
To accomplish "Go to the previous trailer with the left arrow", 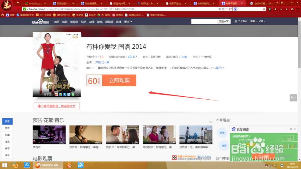I will click(x=35, y=134).
